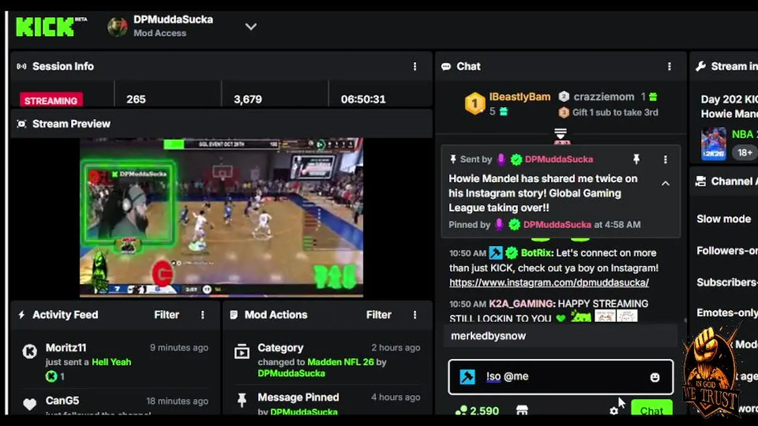Image resolution: width=758 pixels, height=426 pixels.
Task: Open the Mod Actions Filter
Action: pos(378,315)
